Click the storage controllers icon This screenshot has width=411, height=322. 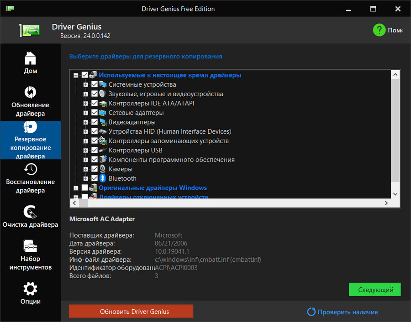pos(102,141)
